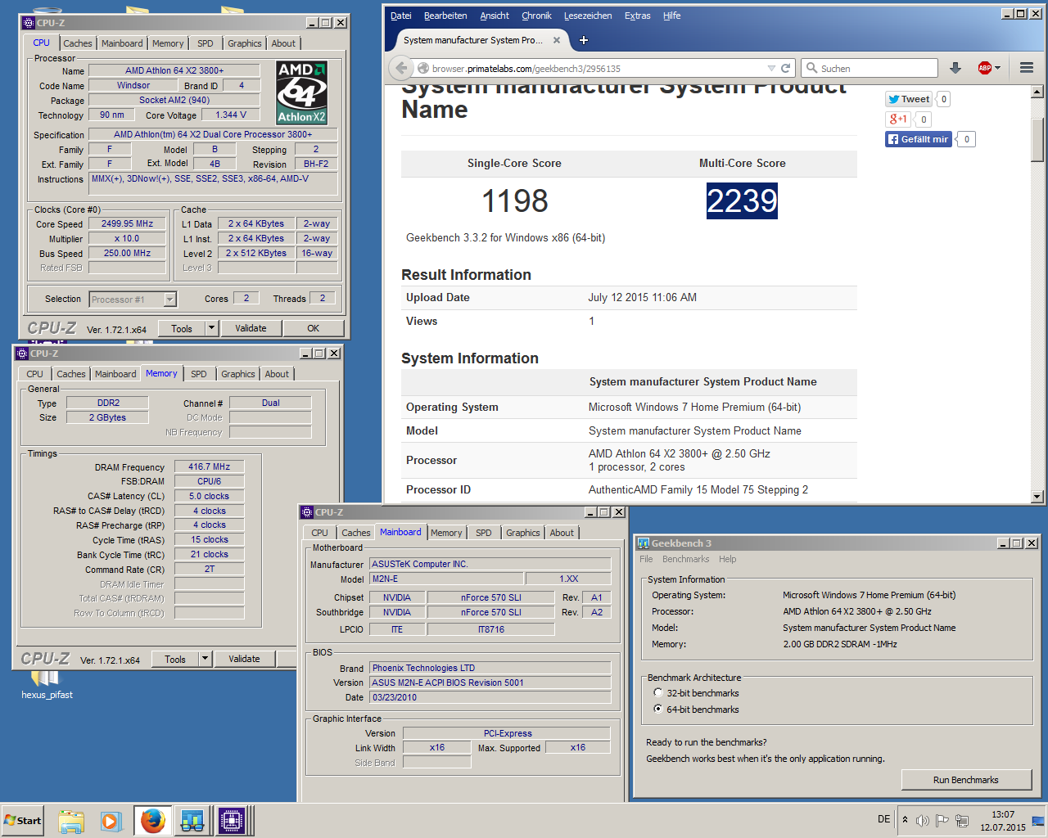This screenshot has width=1048, height=838.
Task: Click Validate in the CPU-Z Memory window
Action: 244,659
